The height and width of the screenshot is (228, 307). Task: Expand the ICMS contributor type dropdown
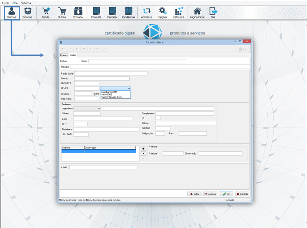(129, 89)
